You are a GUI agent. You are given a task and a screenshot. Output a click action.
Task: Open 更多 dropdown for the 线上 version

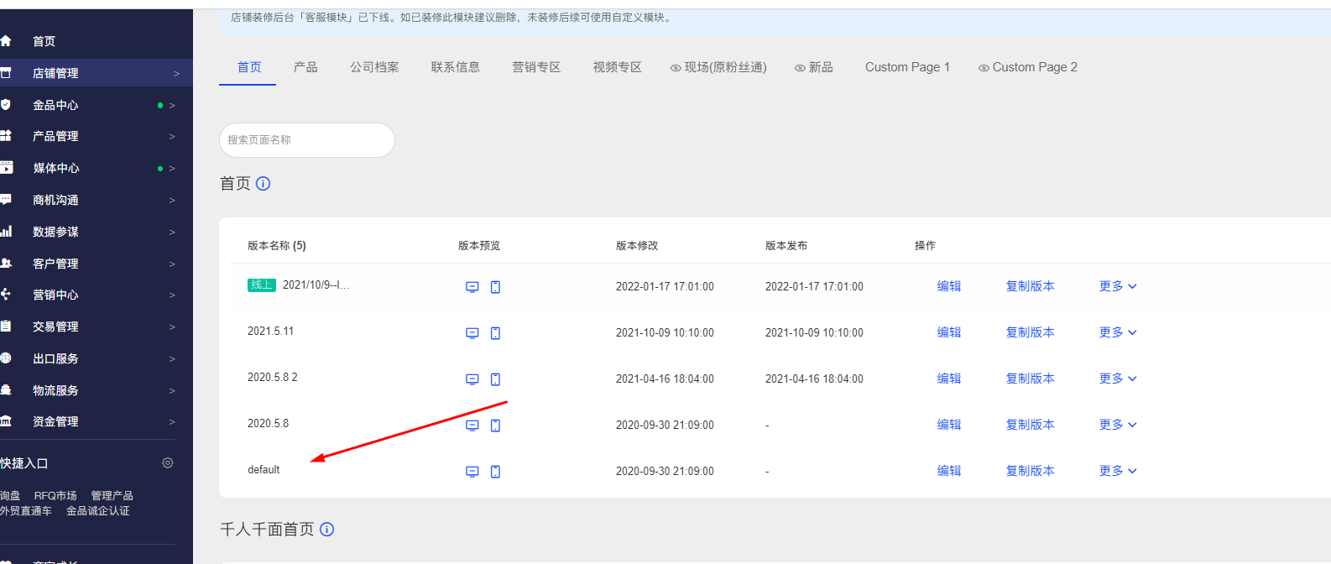pos(1118,286)
